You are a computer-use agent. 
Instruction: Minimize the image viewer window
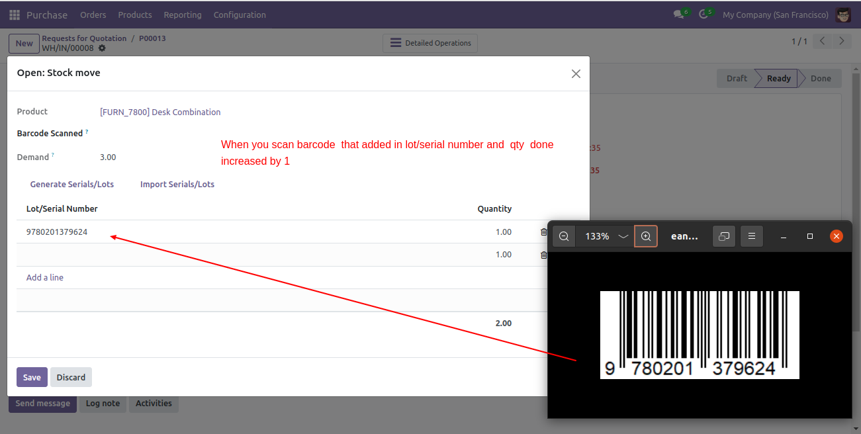pos(784,236)
